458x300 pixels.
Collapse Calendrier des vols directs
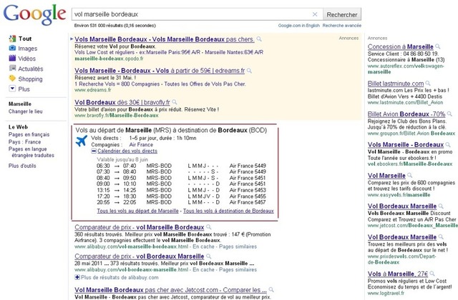coord(94,151)
